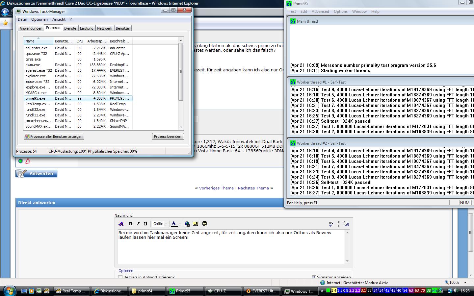This screenshot has width=474, height=296.
Task: Select the everest.exe *32 process row
Action: coord(78,70)
